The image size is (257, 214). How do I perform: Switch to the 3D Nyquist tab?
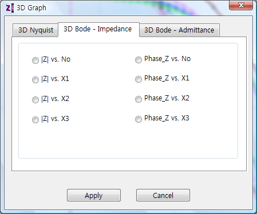[35, 30]
